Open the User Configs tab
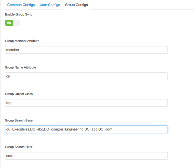 [x=50, y=5]
